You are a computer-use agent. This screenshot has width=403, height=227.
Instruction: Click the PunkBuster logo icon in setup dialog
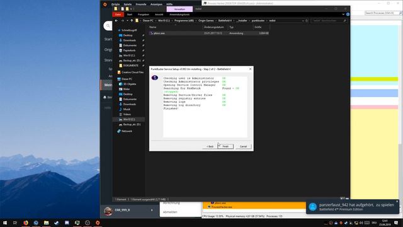[x=155, y=78]
